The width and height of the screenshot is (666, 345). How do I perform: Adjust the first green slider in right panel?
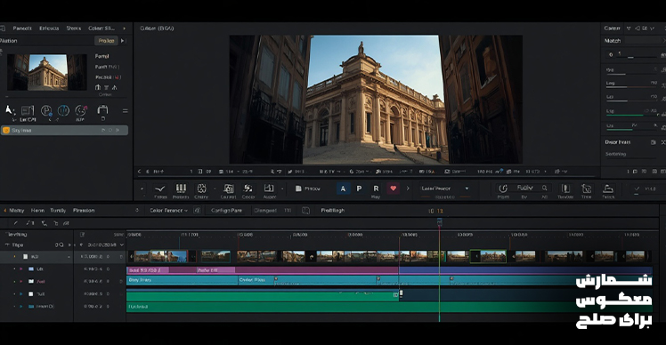[631, 115]
